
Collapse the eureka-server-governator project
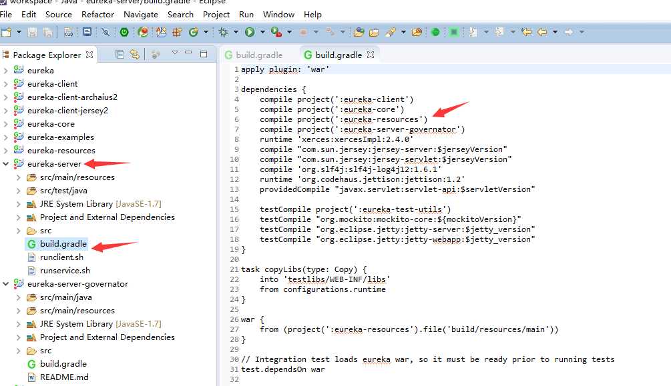tap(5, 284)
